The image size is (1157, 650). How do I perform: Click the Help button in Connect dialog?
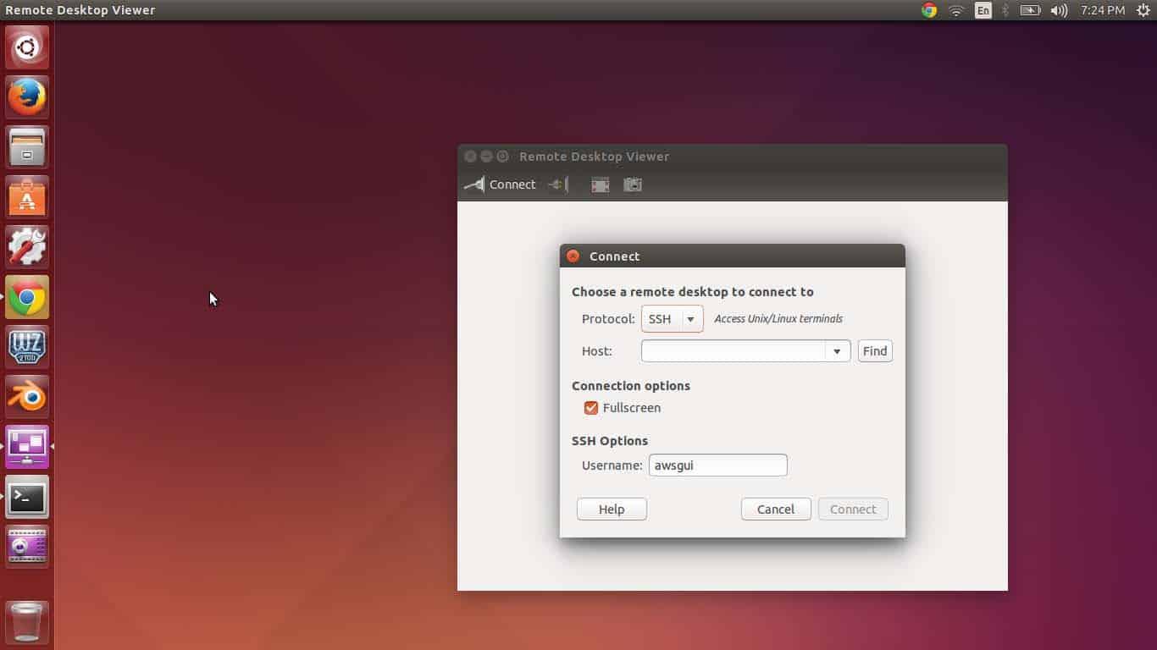612,510
